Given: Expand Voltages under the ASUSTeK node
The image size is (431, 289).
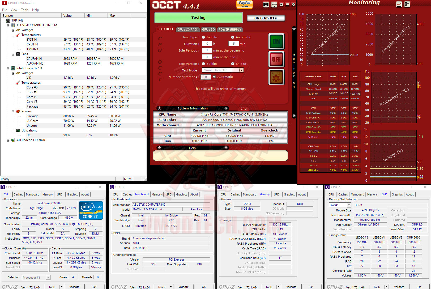Looking at the screenshot, I should point(13,30).
